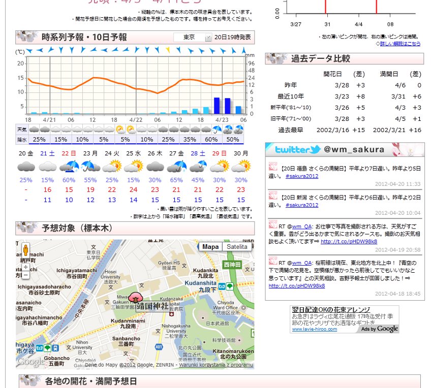Click the yellow wind arrow above chart
The height and width of the screenshot is (388, 432).
168,50
